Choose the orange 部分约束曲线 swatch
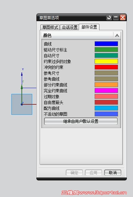The width and height of the screenshot is (133, 197). click(106, 85)
